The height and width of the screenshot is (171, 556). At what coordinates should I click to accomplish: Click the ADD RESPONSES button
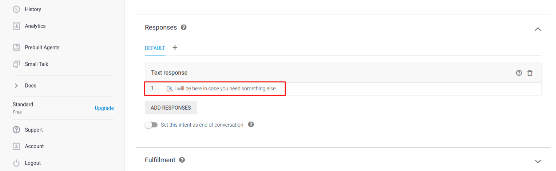[x=171, y=108]
